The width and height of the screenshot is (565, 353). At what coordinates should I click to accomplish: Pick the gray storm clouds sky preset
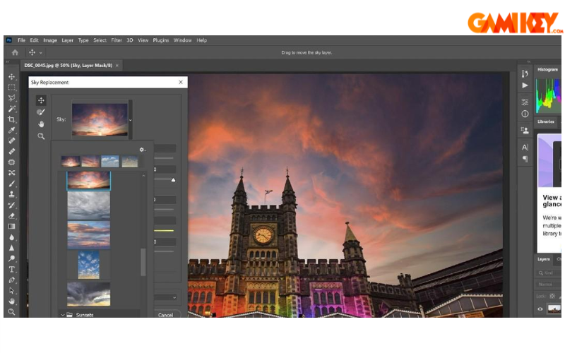tap(89, 205)
